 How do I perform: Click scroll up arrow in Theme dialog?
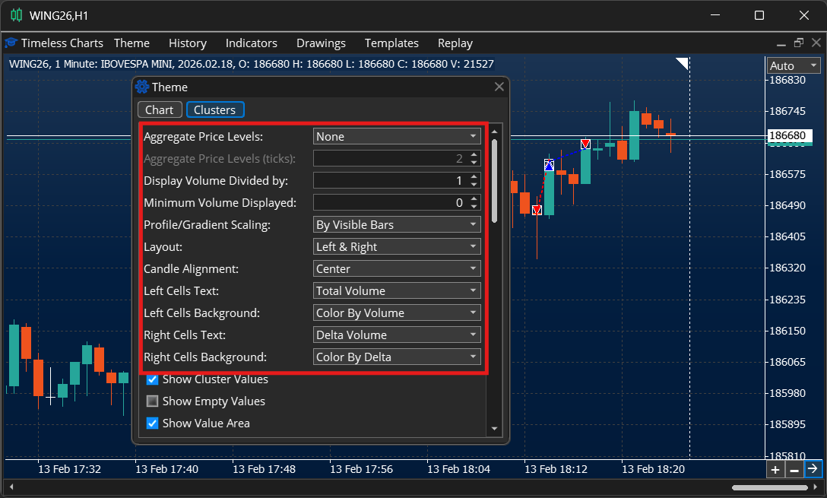point(494,131)
